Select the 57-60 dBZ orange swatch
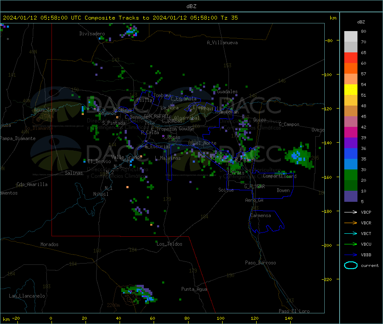The width and height of the screenshot is (383, 324). coord(351,69)
